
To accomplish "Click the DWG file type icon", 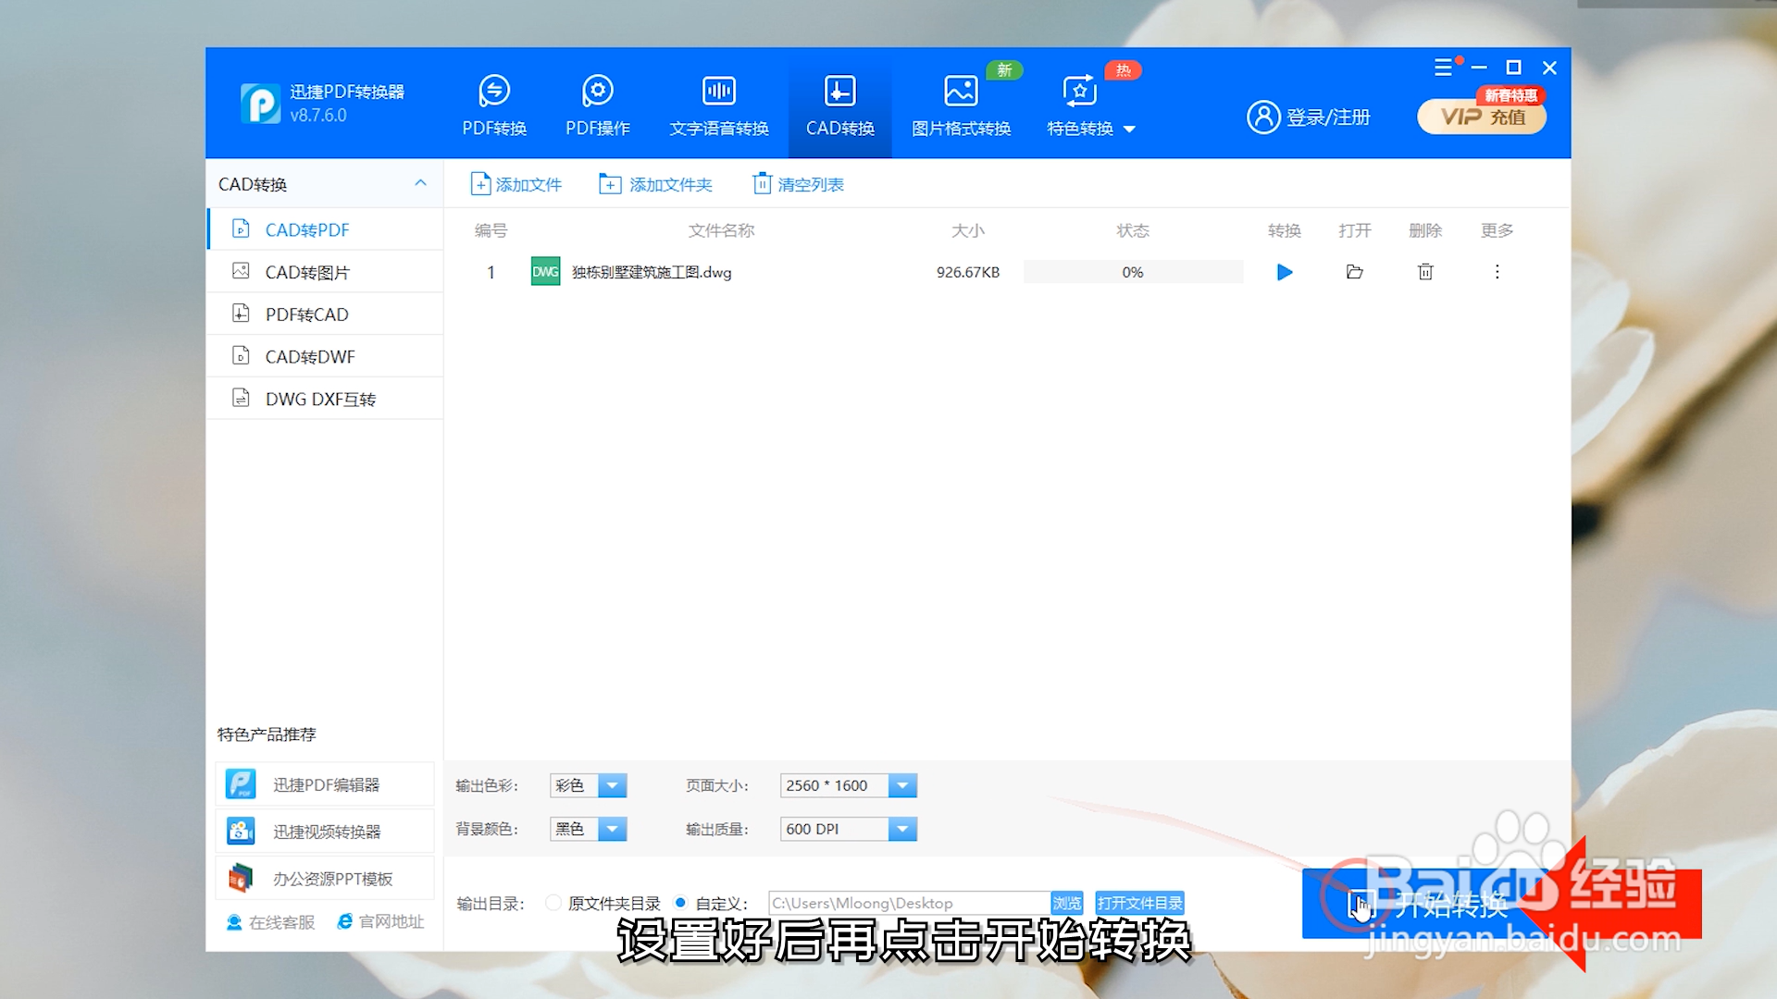I will tap(545, 271).
